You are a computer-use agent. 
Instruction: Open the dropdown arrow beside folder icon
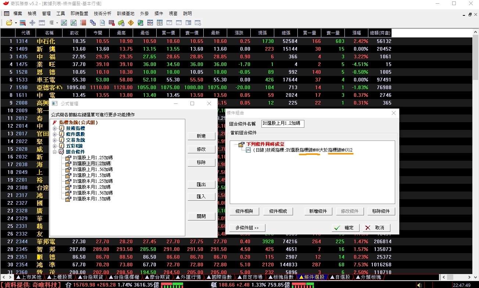click(16, 23)
